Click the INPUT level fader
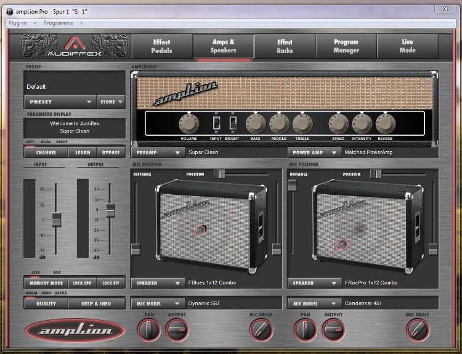This screenshot has width=462, height=354. 56,219
